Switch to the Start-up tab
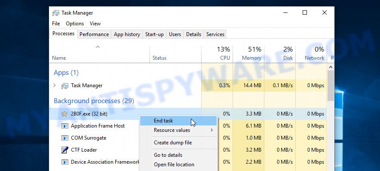 pos(154,34)
